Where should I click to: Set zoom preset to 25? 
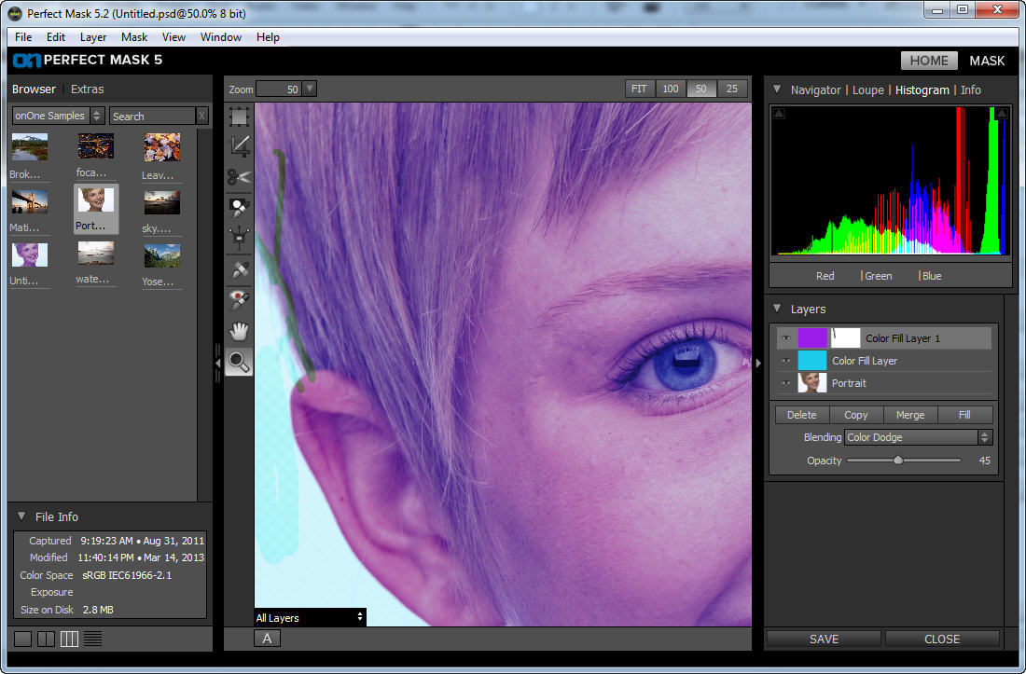(731, 89)
